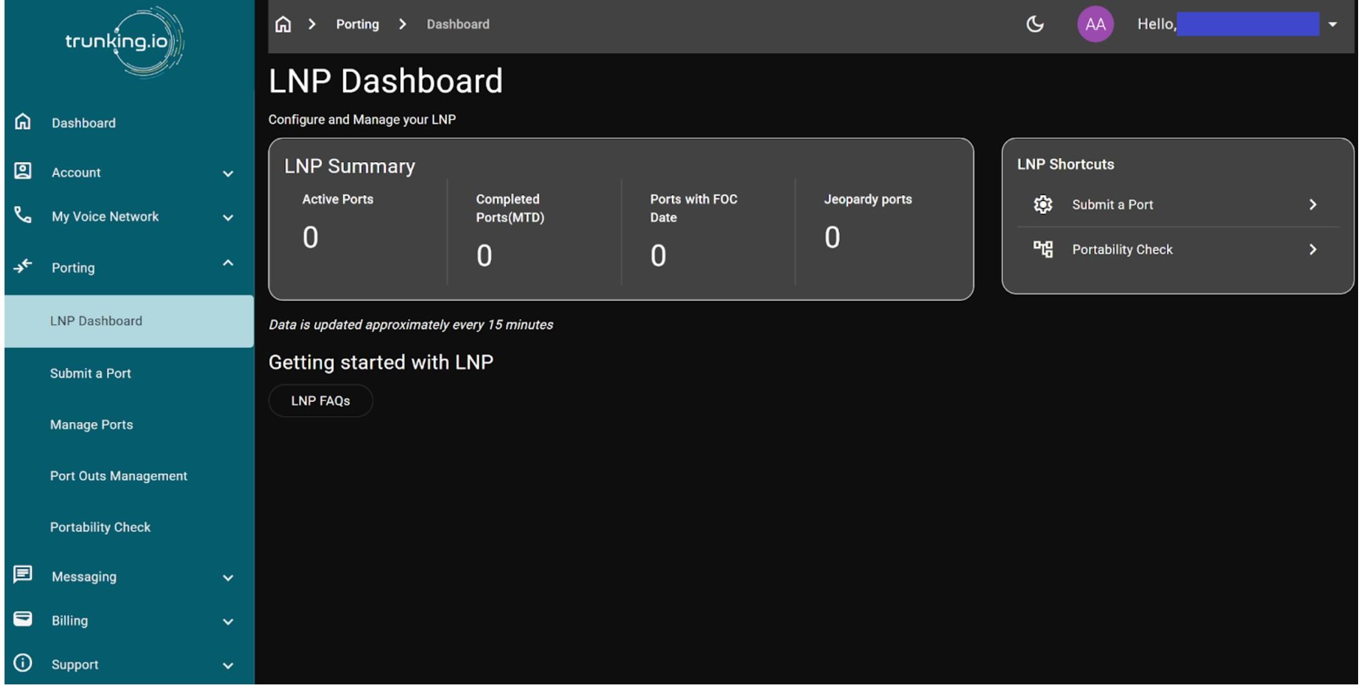This screenshot has width=1362, height=687.
Task: Click the trunking.io logo
Action: (x=123, y=41)
